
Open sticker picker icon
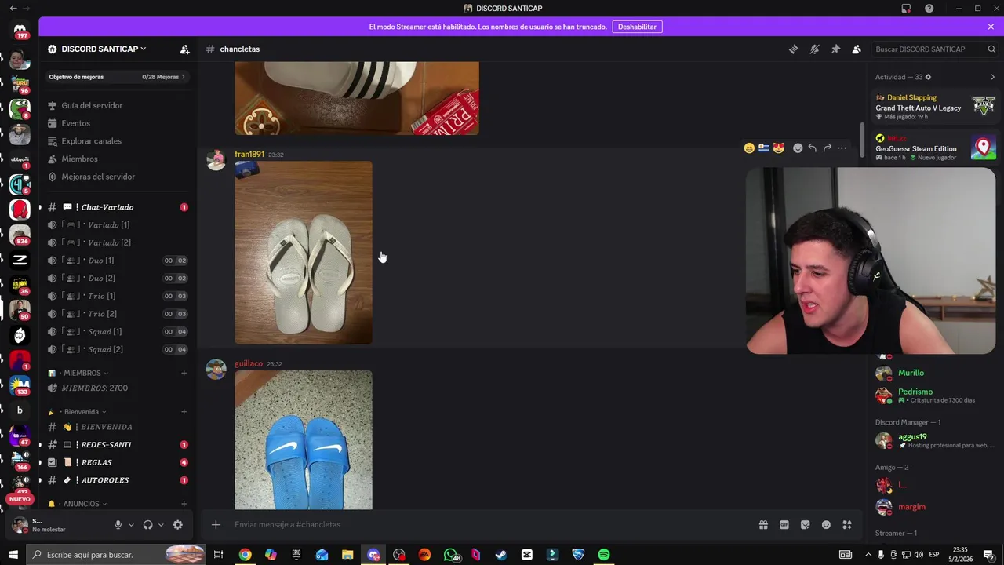[x=805, y=524]
